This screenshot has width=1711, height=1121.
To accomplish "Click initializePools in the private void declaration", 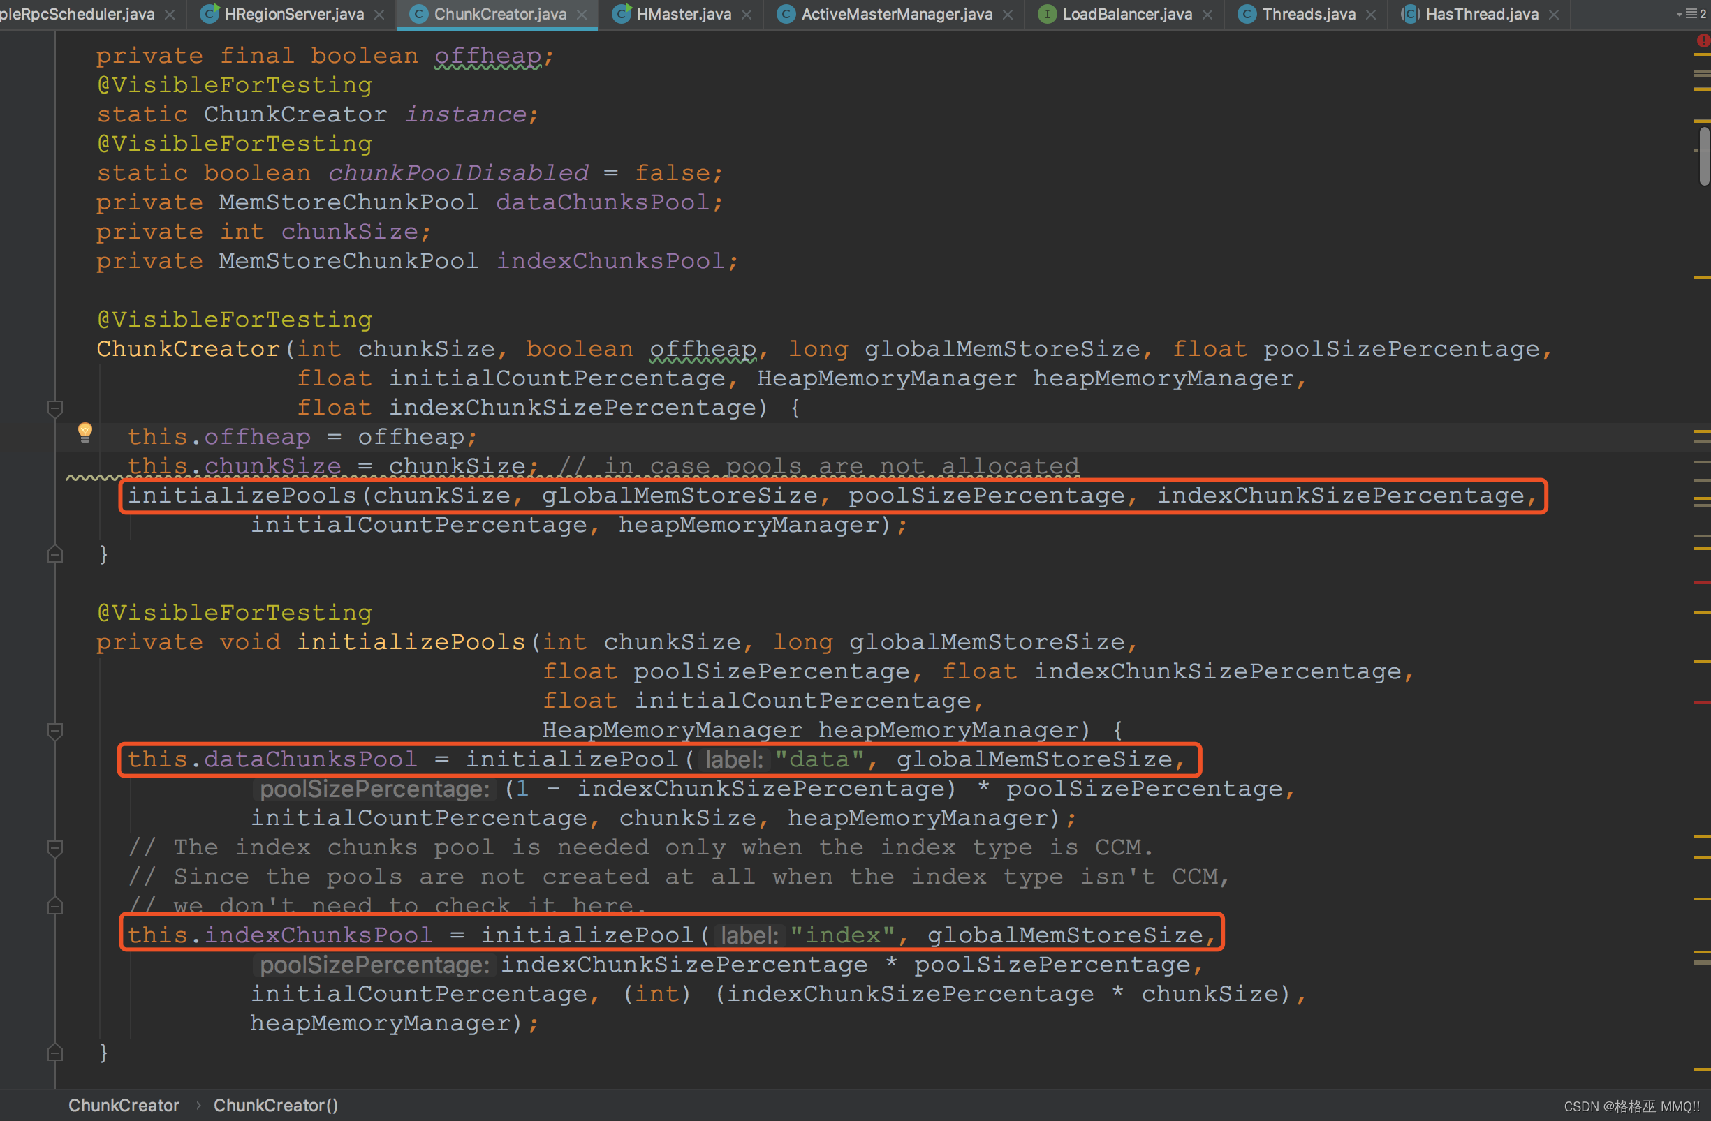I will (x=411, y=642).
